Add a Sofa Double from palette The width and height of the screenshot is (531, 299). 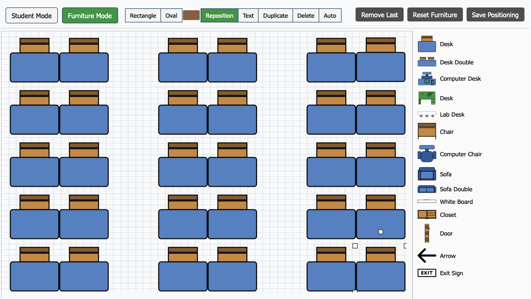point(426,189)
